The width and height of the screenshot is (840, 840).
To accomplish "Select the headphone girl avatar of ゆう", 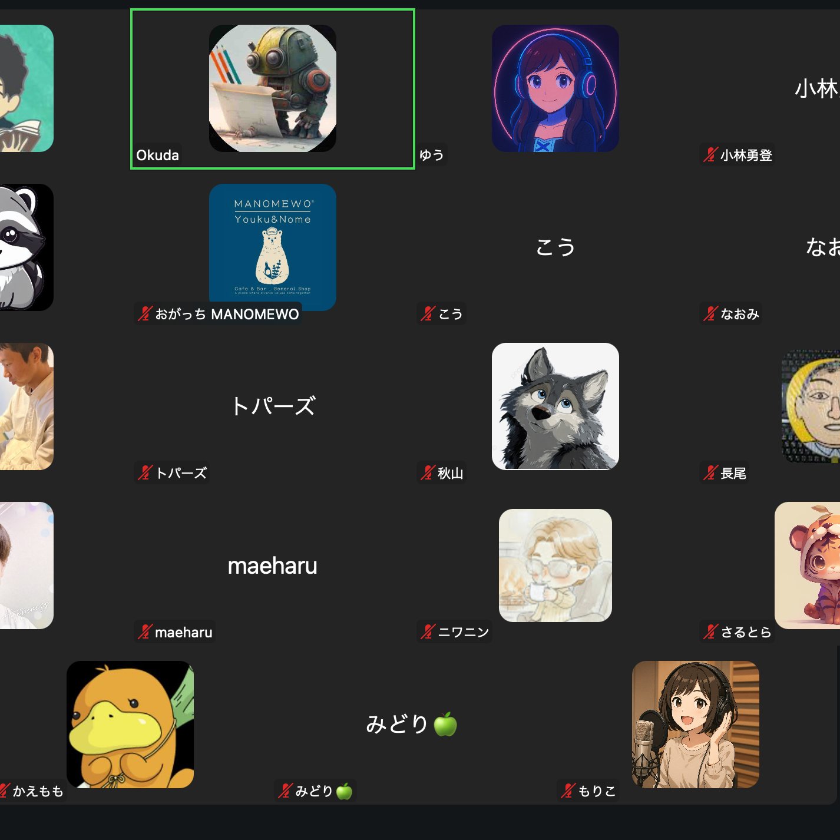I will pos(555,88).
